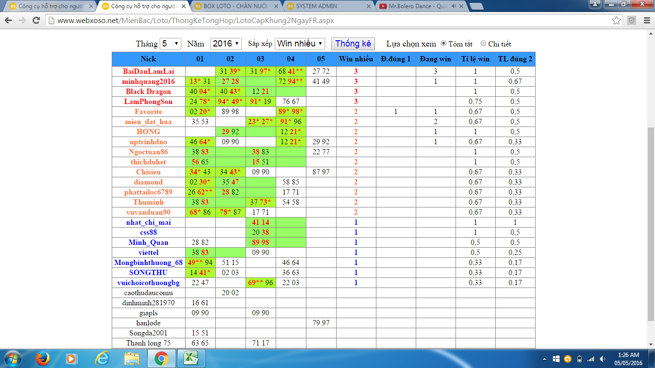Select the Tóm tắt radio button

[x=444, y=44]
